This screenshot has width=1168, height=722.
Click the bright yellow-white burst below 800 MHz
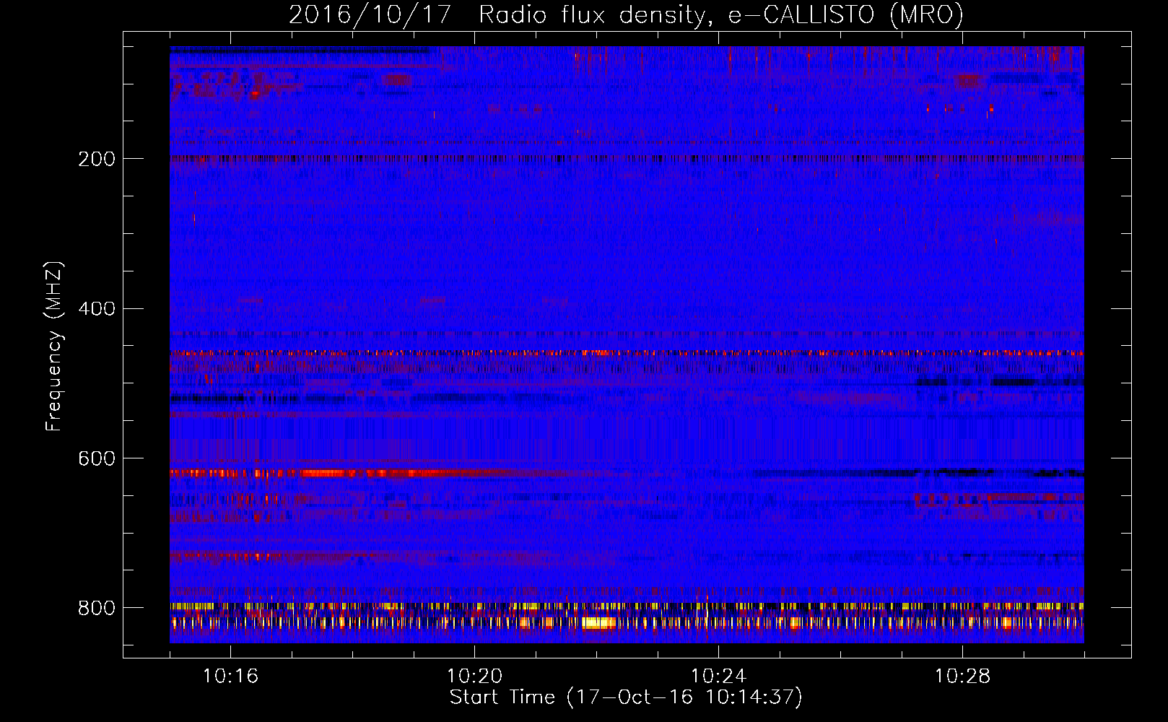[x=599, y=622]
